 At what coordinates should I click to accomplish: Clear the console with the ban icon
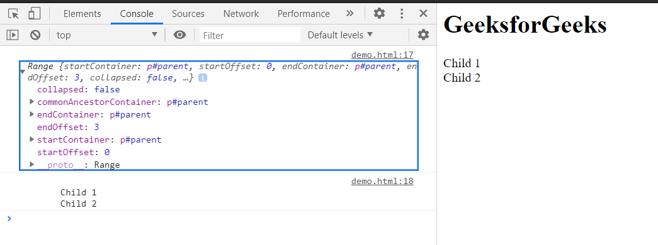35,35
